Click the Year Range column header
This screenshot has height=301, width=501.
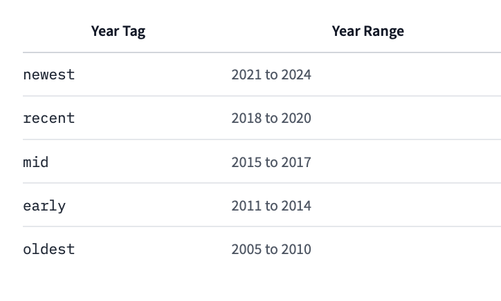pyautogui.click(x=367, y=31)
